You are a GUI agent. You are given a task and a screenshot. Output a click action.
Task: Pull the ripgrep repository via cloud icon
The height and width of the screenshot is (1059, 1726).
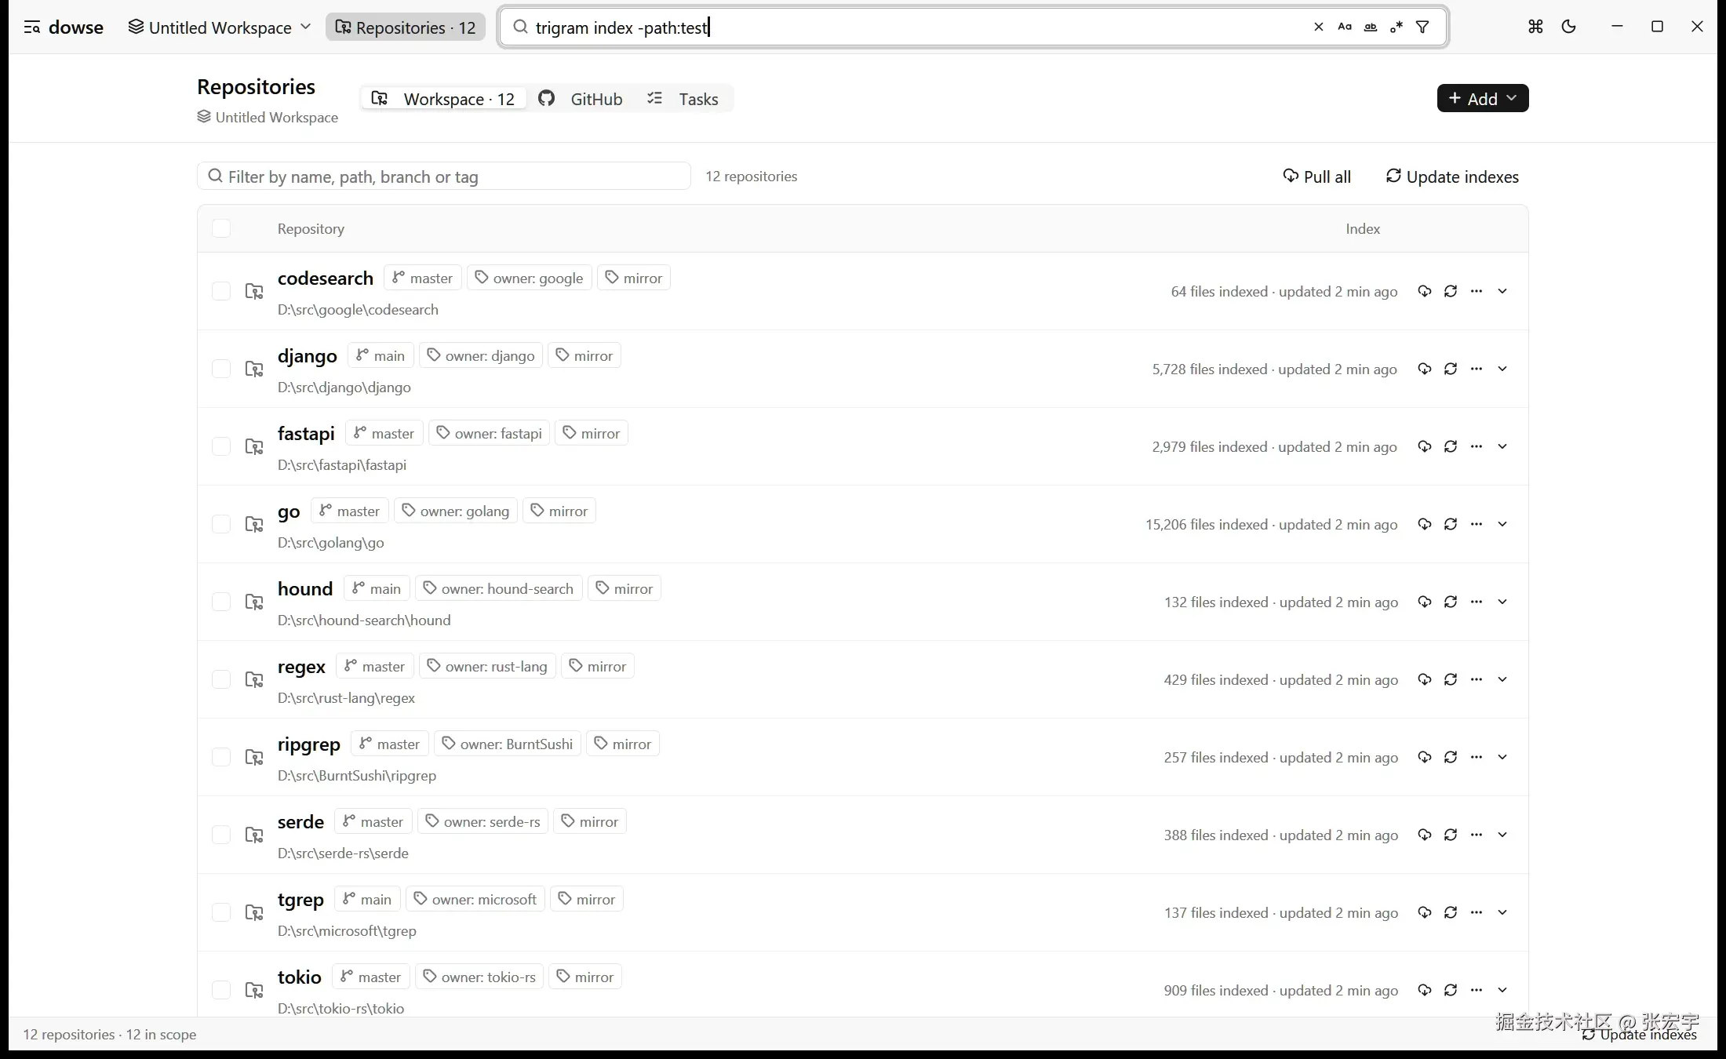[1425, 757]
